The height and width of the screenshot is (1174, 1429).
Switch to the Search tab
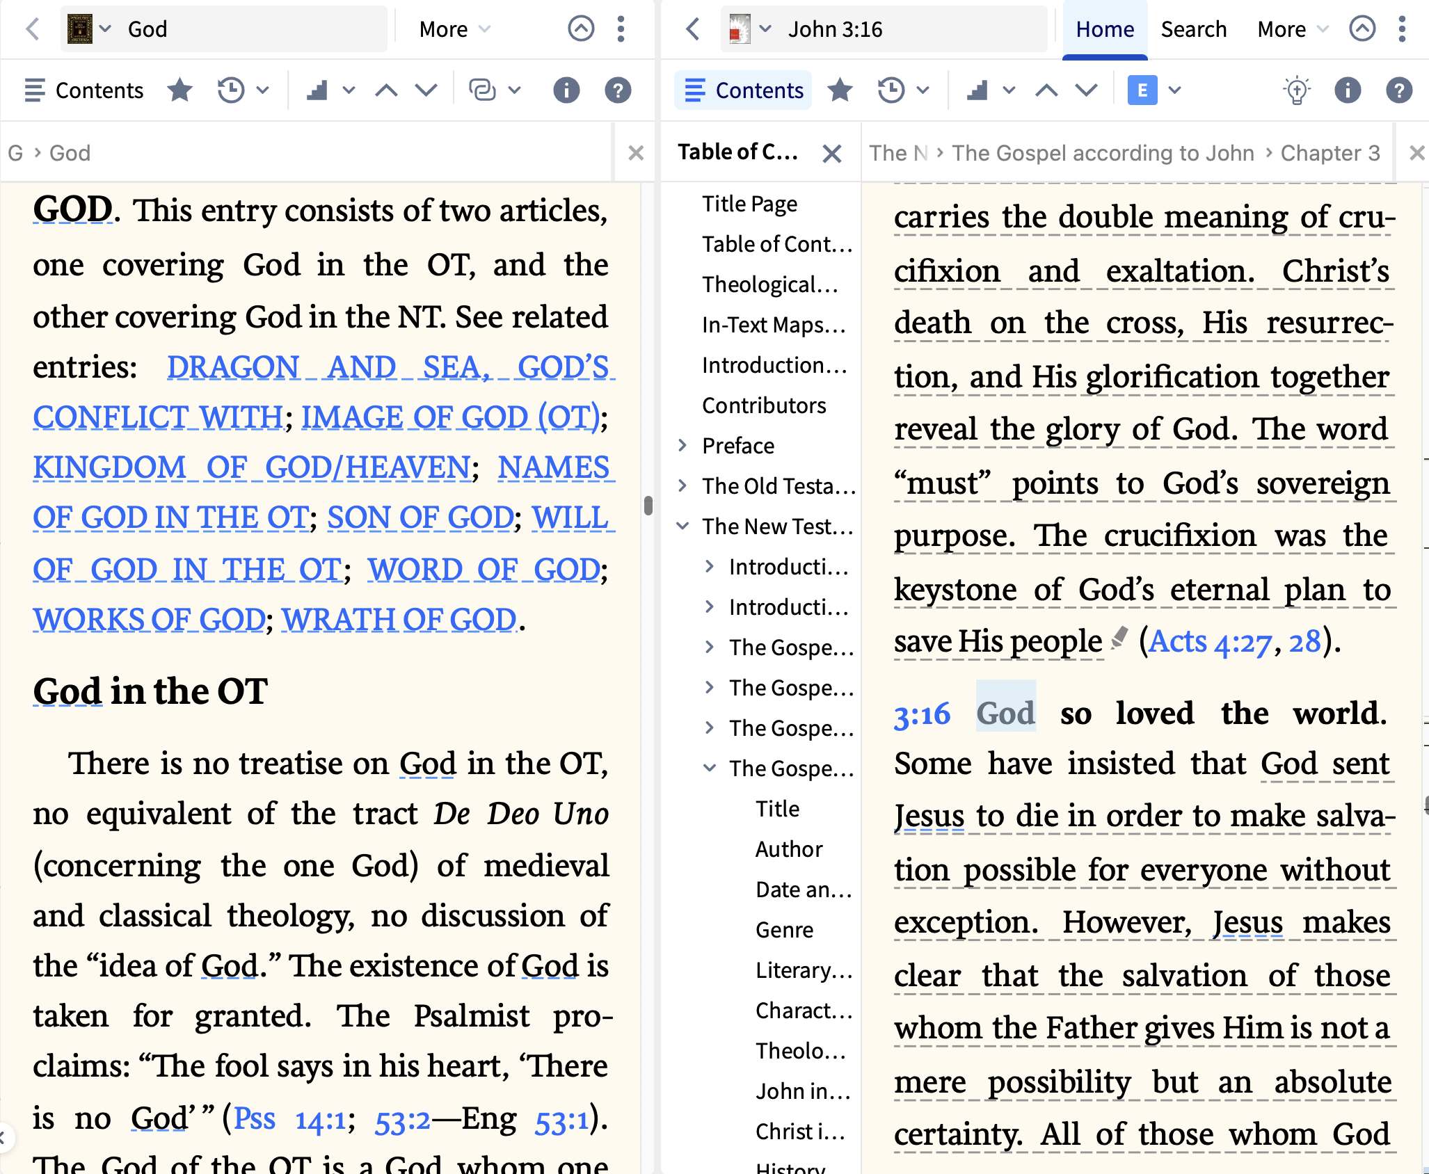tap(1193, 29)
